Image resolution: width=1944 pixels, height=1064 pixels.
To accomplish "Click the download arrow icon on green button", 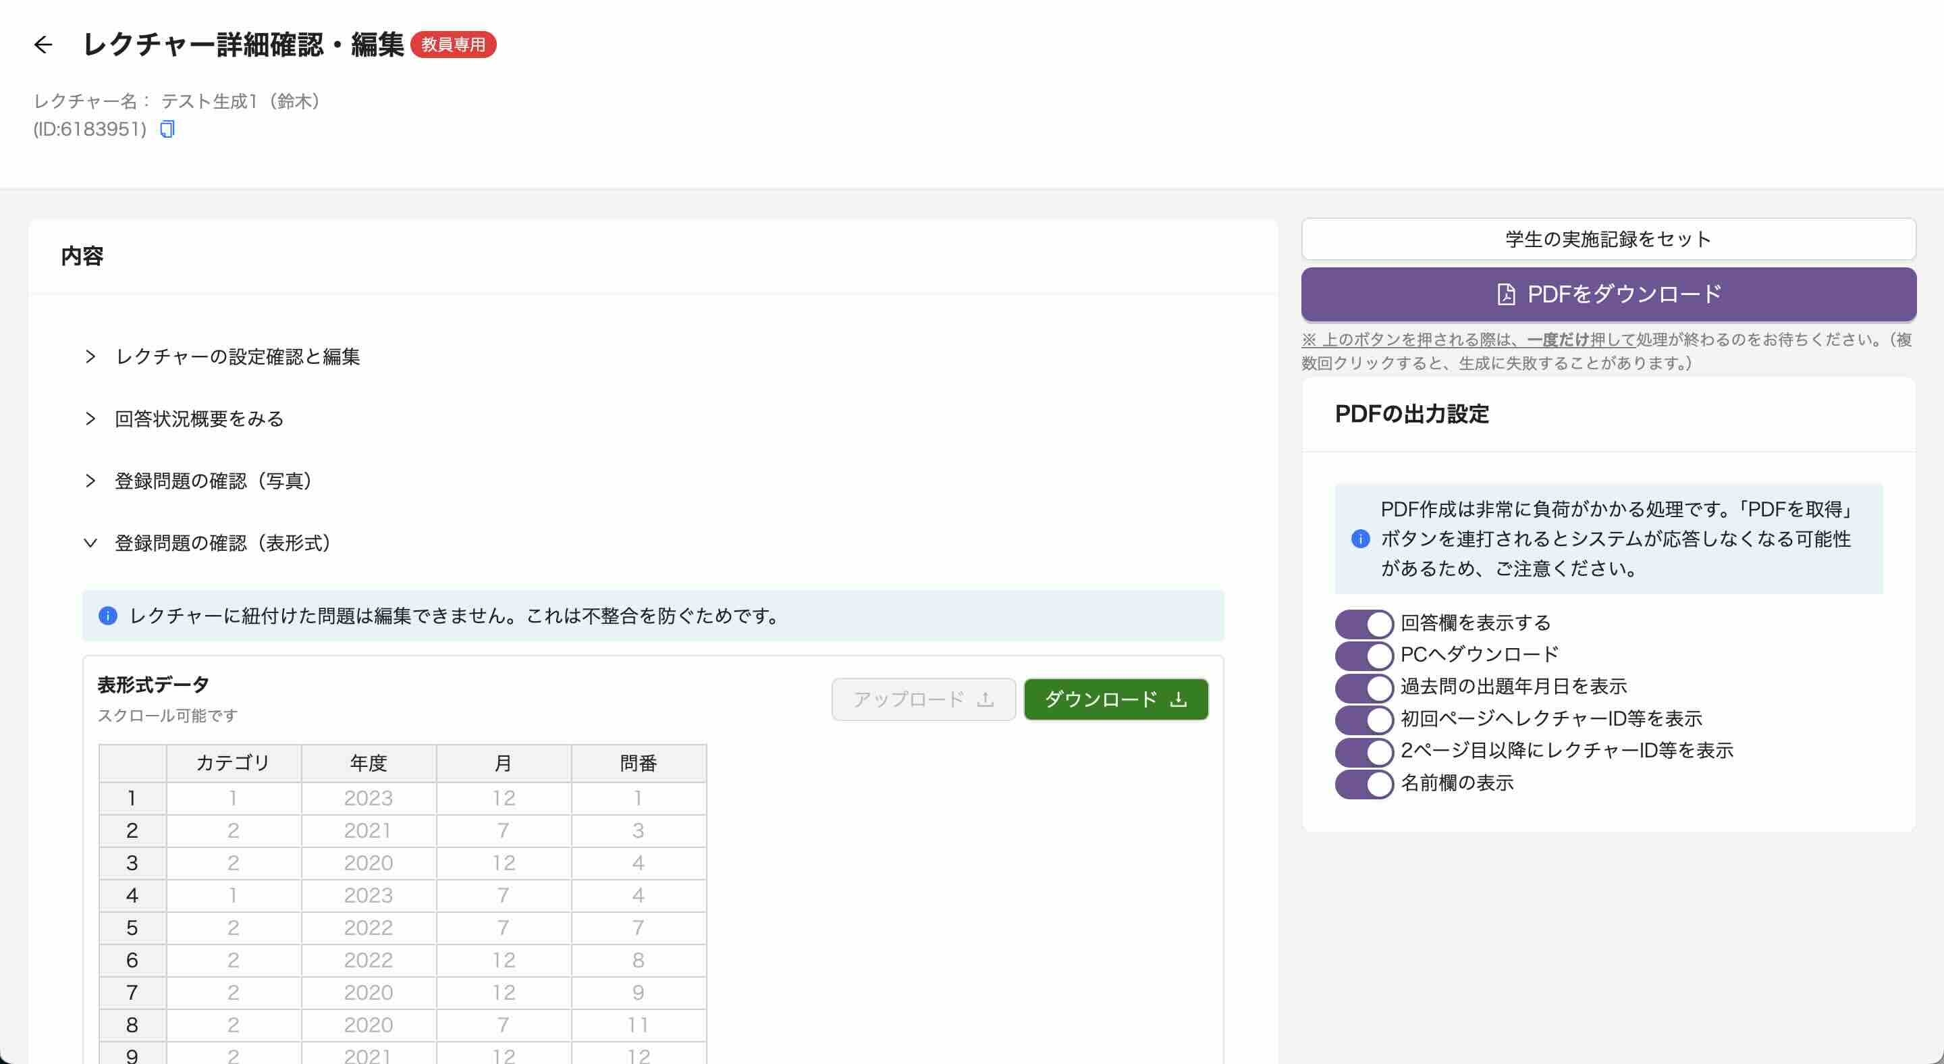I will (x=1178, y=699).
